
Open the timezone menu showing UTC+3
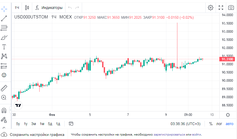[185, 124]
